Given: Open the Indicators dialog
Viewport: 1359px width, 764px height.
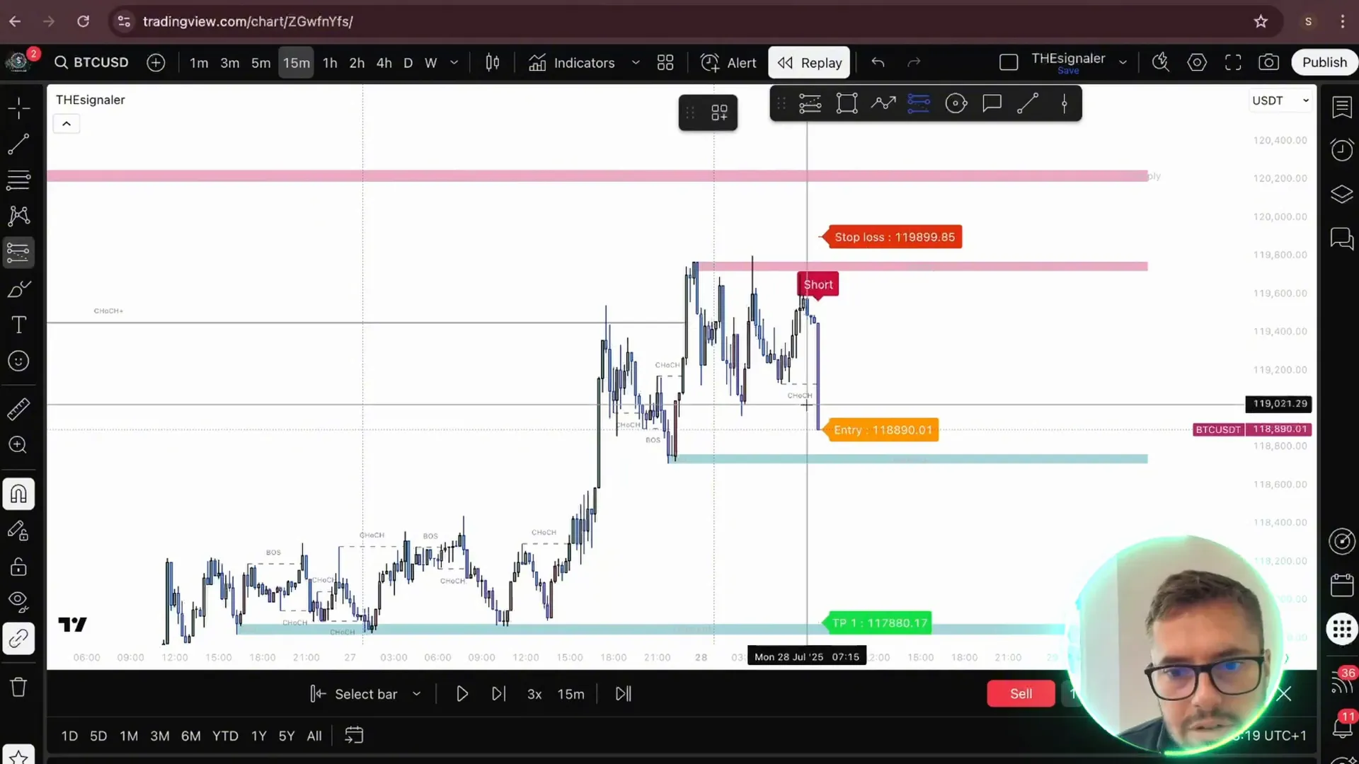Looking at the screenshot, I should pos(572,63).
